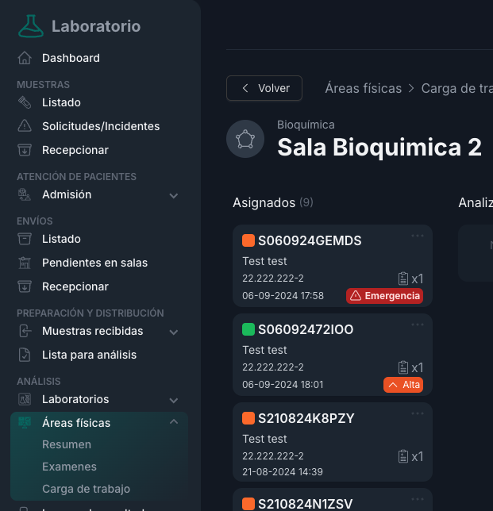Click the Laboratorio flask logo icon

pyautogui.click(x=32, y=26)
